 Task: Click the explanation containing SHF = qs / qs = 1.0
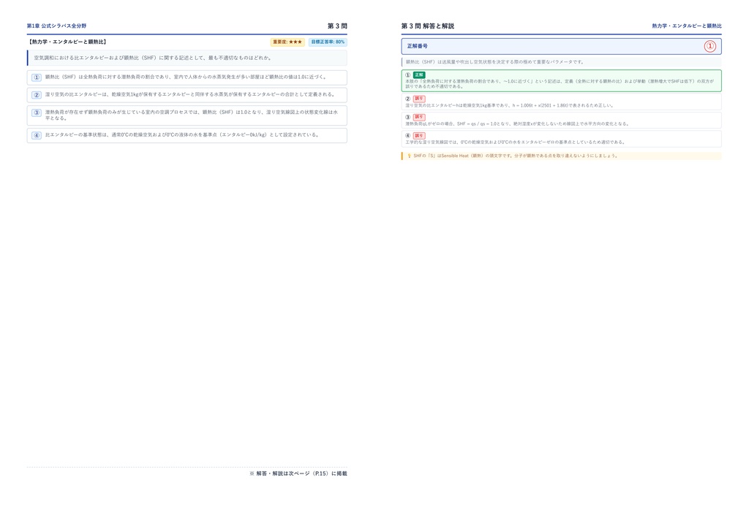click(517, 124)
